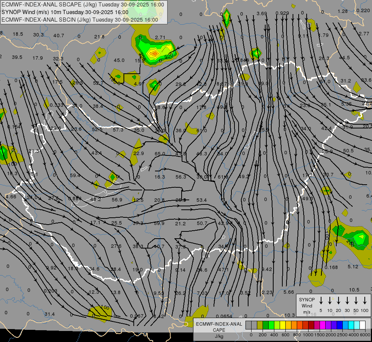This screenshot has height=342, width=372.
Task: Pick the dark green CAPE legend swatch
Action: pos(266,325)
